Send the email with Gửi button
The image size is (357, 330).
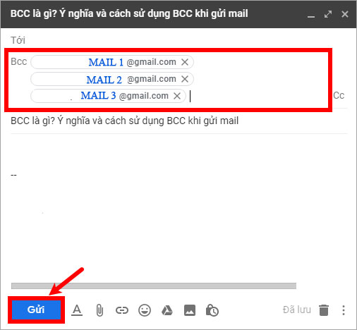[36, 310]
